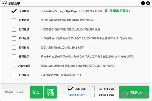This screenshot has height=101, width=152.
Task: Minimize the 熊喵盒子 window
Action: pos(143,3)
